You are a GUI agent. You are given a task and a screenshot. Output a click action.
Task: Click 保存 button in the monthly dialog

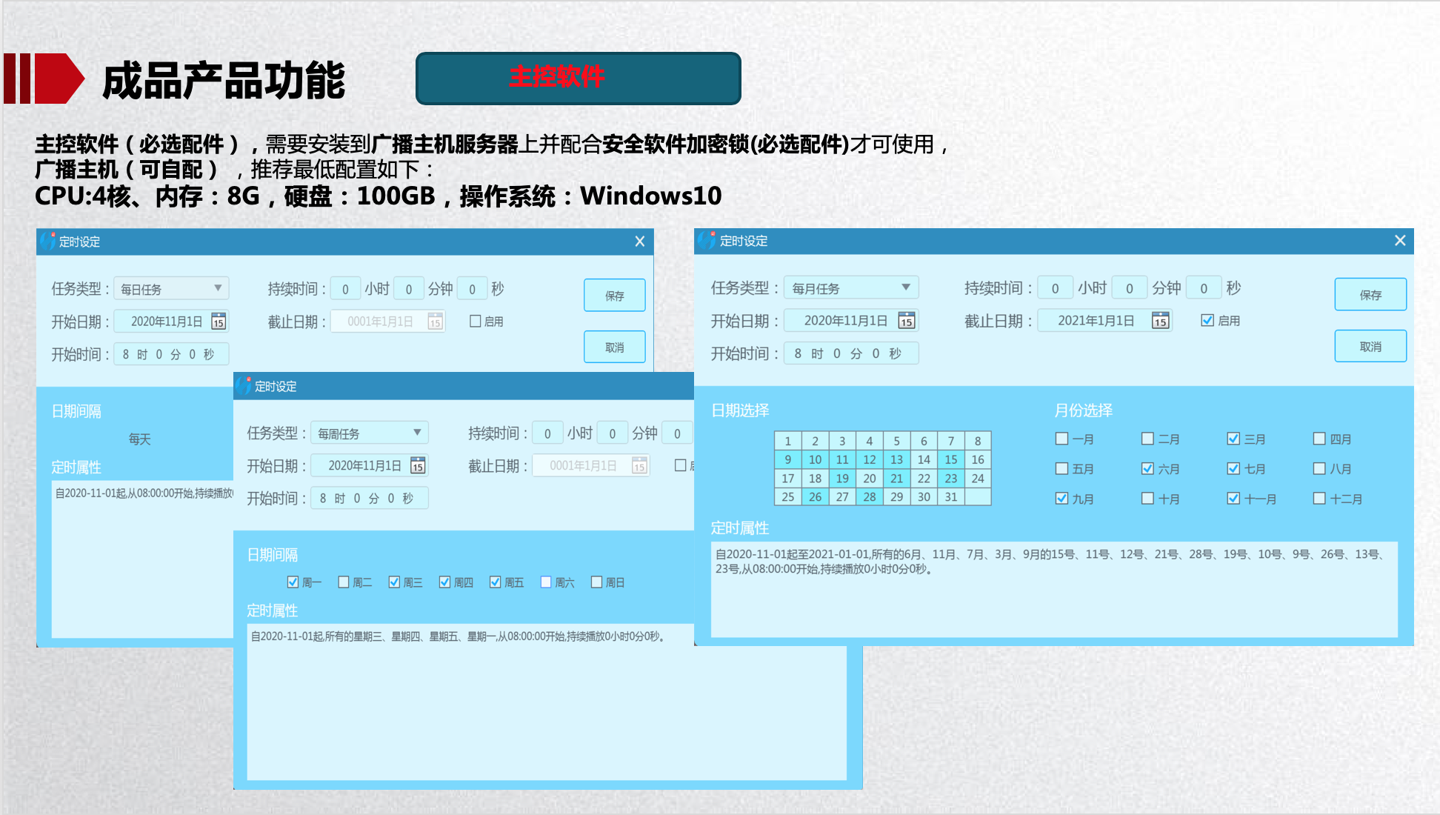(1370, 295)
